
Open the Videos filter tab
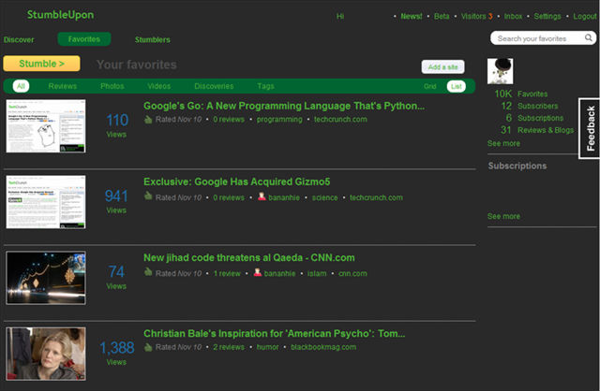(x=158, y=86)
